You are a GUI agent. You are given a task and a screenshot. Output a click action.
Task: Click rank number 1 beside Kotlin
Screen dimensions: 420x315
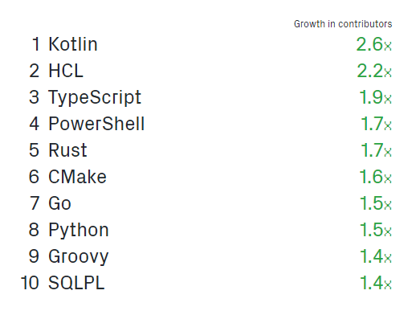click(x=36, y=44)
